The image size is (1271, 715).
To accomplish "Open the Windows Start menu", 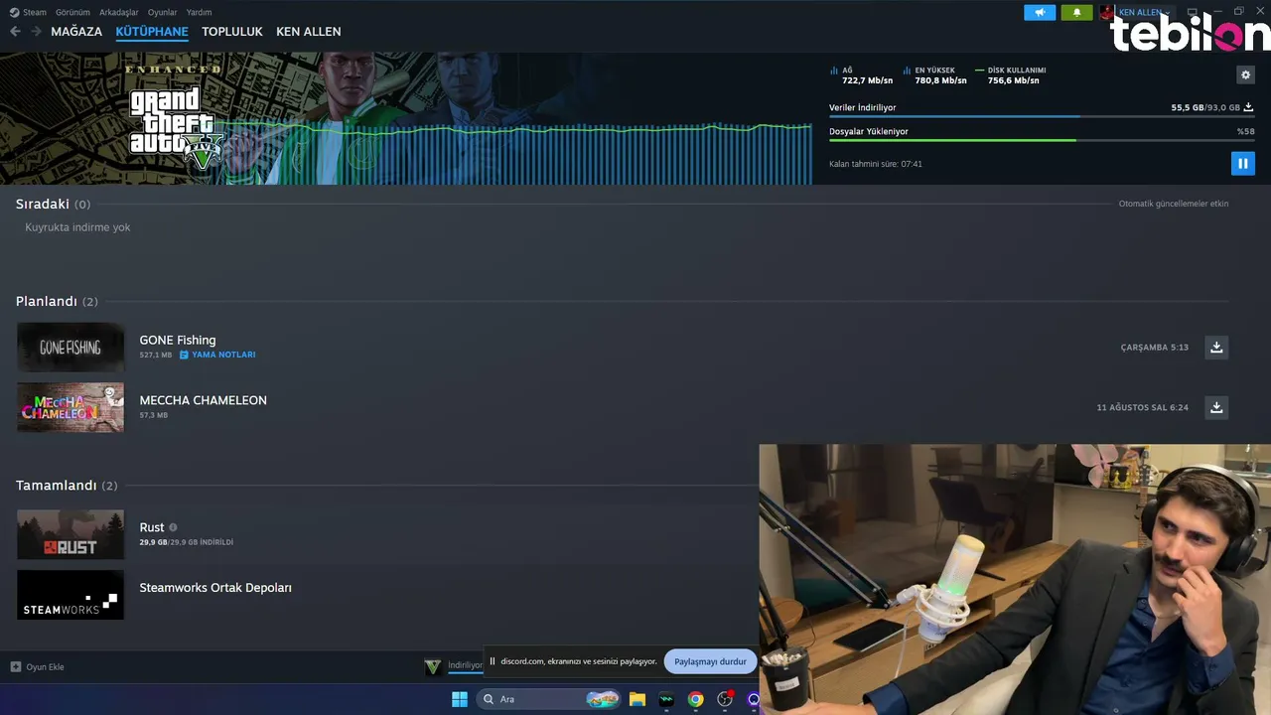I will [460, 699].
